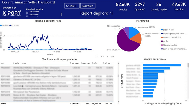Click the sessions legend marker
The image size is (189, 106).
[1, 25]
